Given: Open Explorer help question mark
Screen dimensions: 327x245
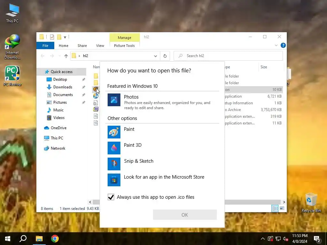Looking at the screenshot, I should [283, 45].
